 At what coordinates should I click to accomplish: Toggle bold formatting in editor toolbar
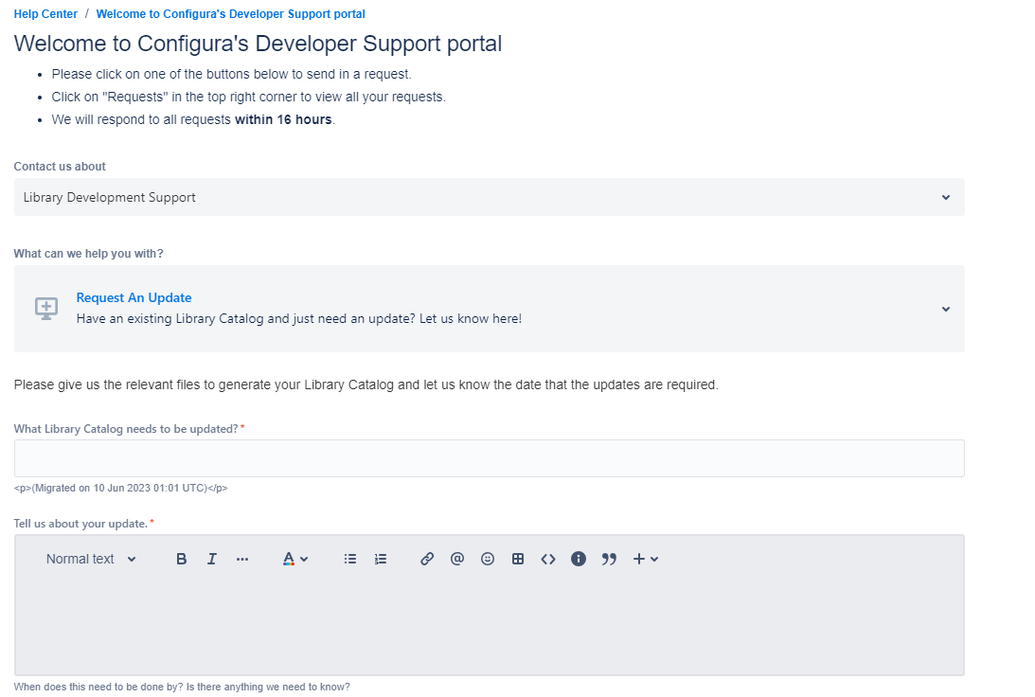point(182,559)
